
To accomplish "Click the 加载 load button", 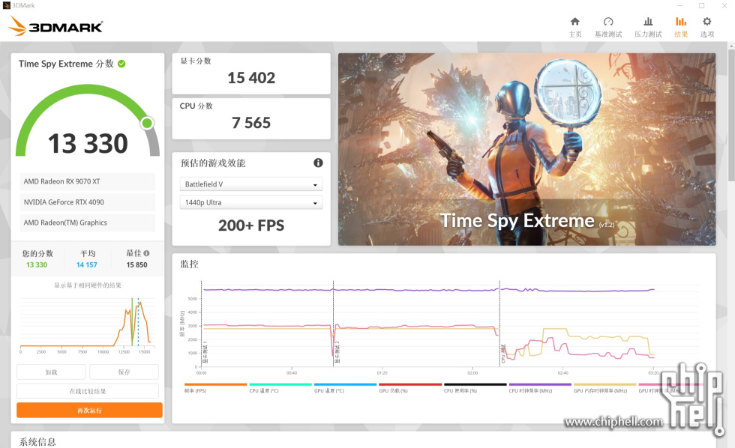I will [x=51, y=372].
